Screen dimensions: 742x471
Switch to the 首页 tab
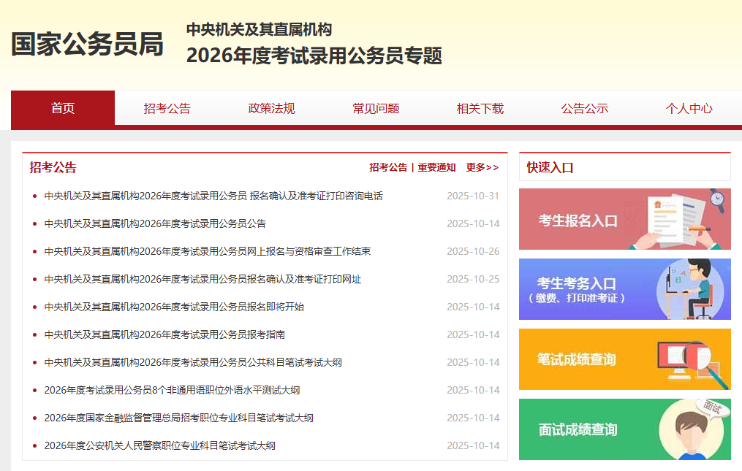pos(63,107)
